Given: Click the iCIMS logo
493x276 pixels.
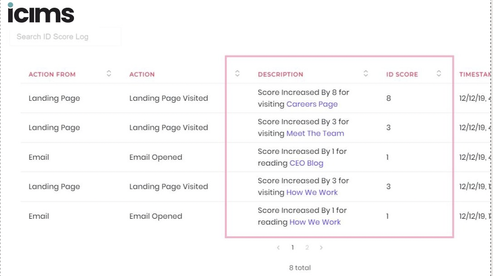Looking at the screenshot, I should point(41,13).
